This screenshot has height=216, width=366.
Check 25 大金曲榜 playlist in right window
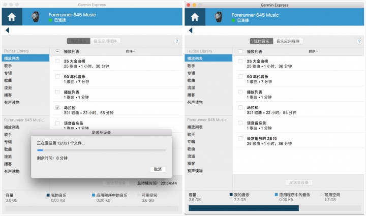(240, 61)
